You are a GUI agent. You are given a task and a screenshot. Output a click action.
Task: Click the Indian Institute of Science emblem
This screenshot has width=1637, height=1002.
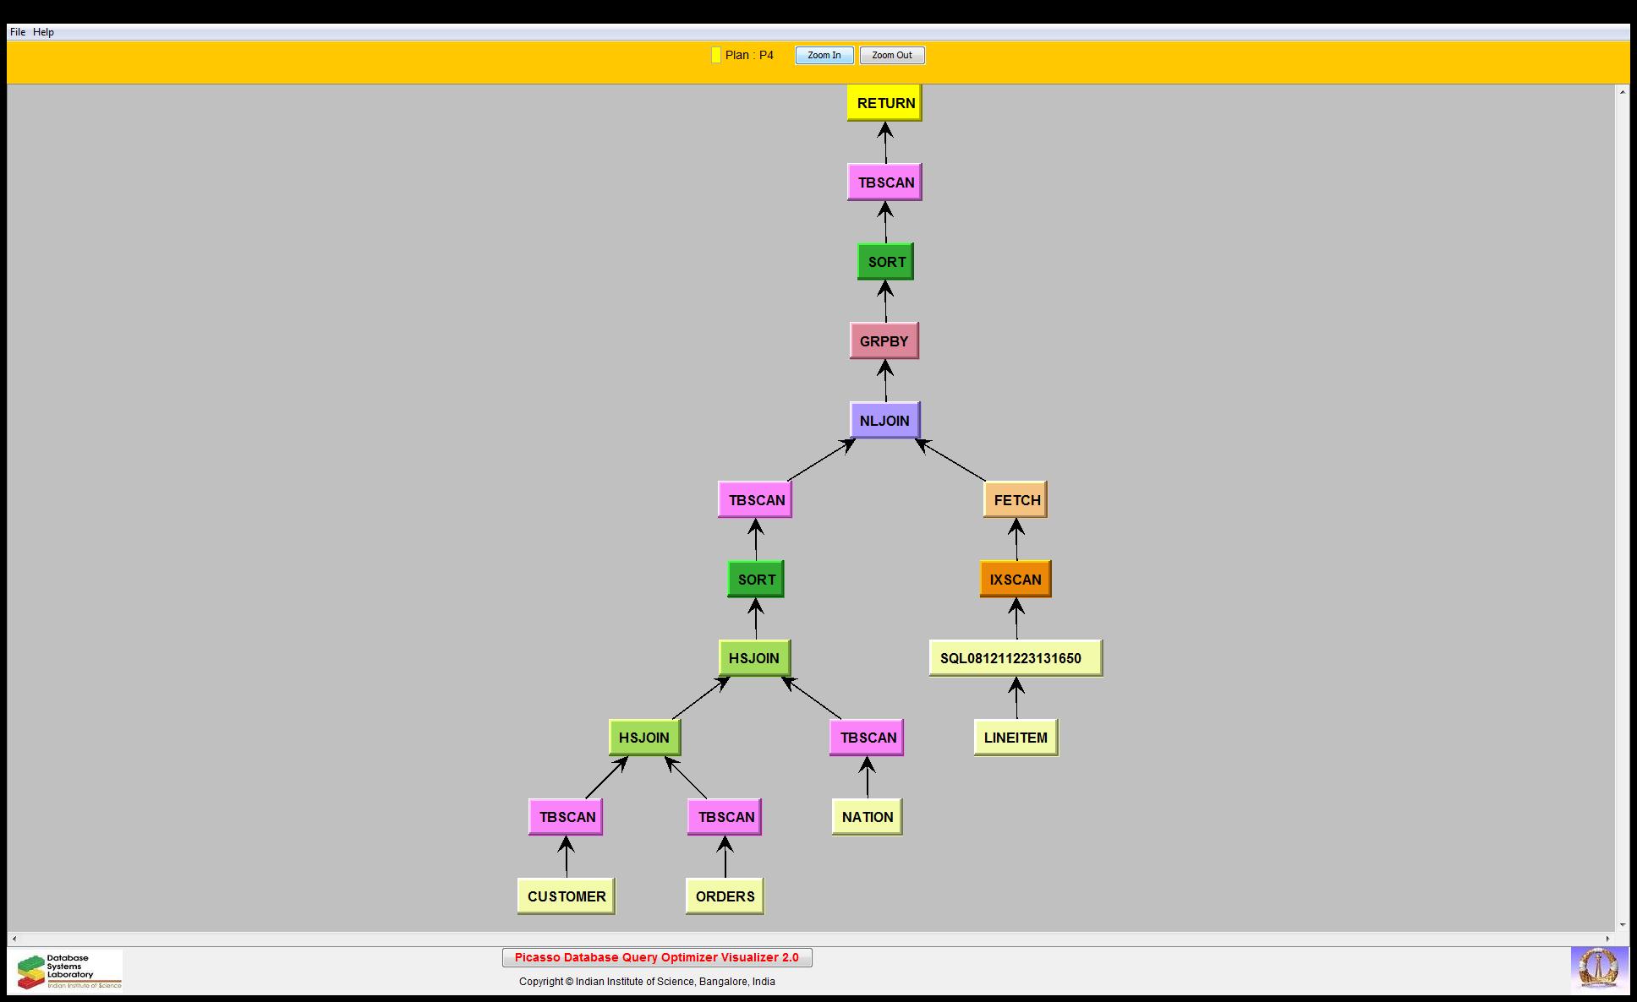click(1598, 968)
